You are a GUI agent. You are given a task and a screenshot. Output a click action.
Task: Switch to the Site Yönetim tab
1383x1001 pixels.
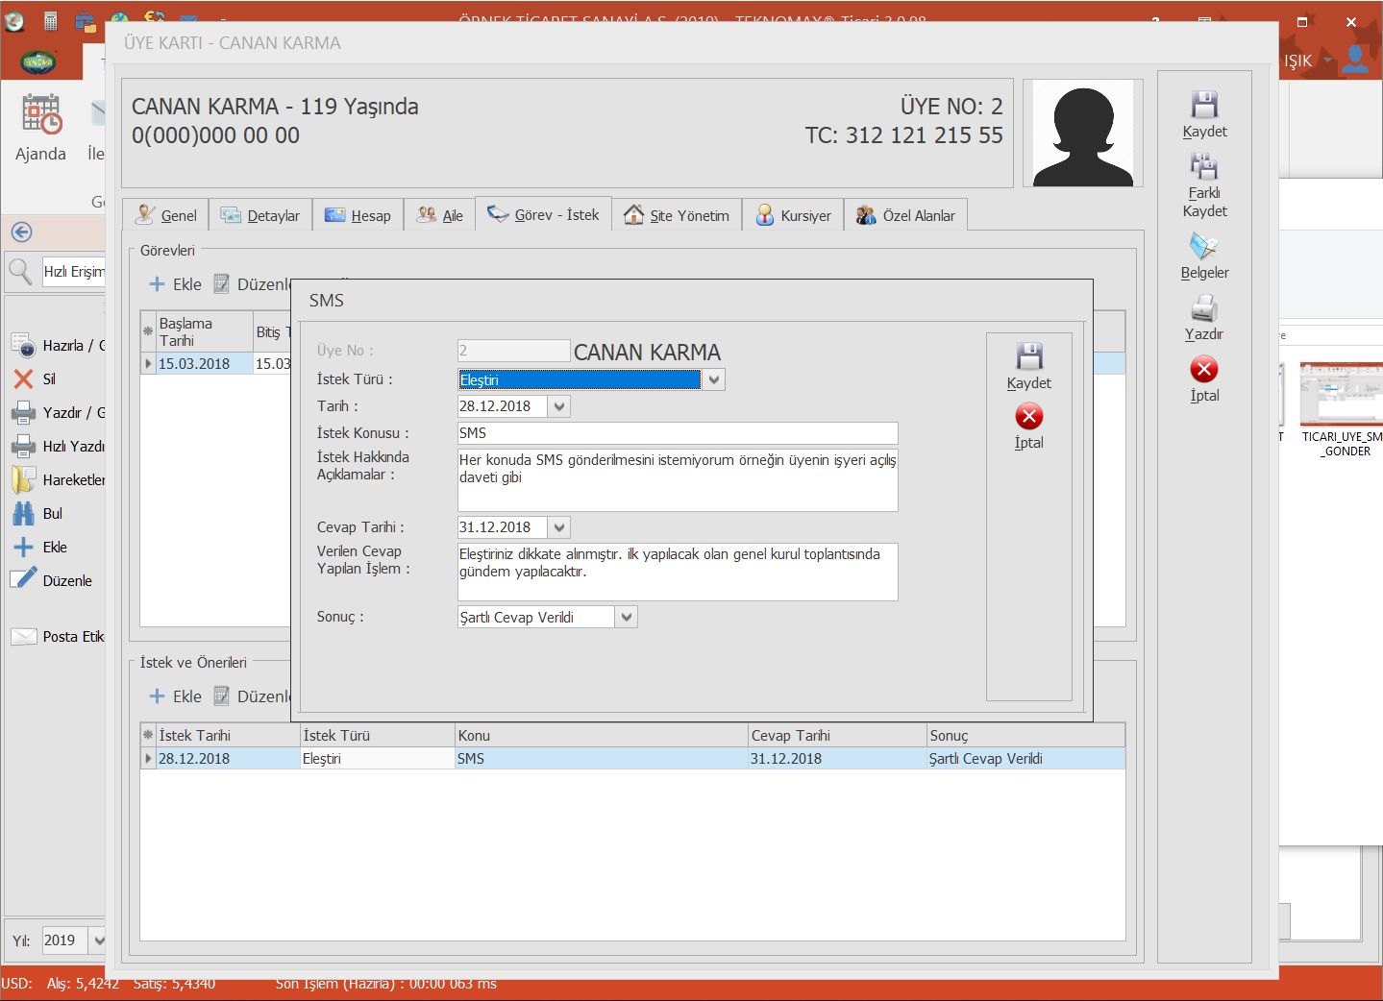[x=677, y=215]
